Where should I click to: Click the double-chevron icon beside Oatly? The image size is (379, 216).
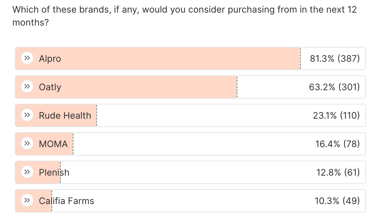[27, 86]
